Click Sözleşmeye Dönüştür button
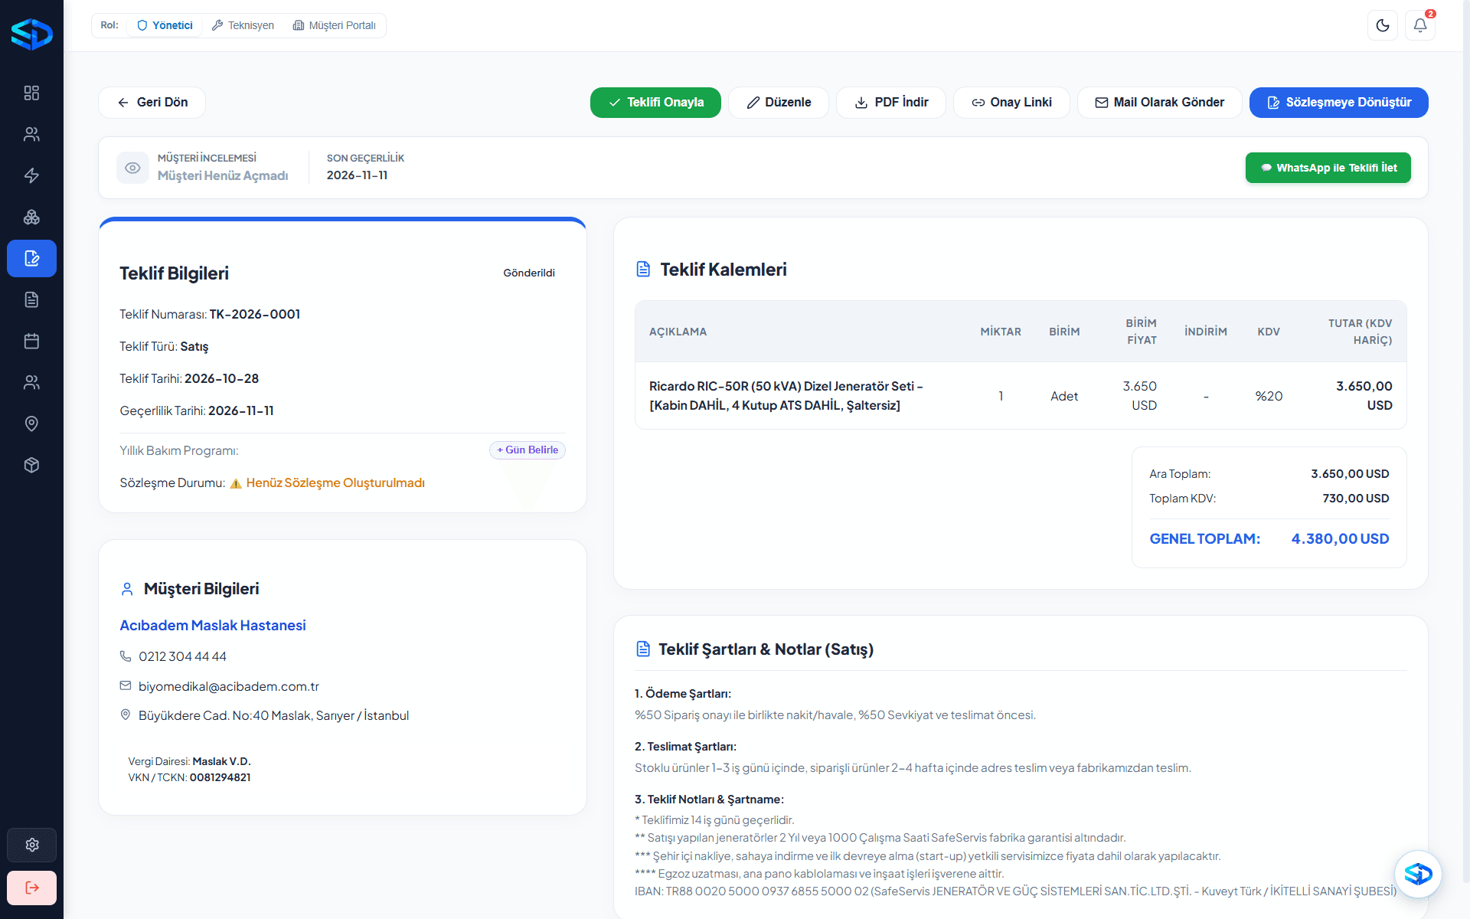The width and height of the screenshot is (1470, 919). click(x=1338, y=103)
